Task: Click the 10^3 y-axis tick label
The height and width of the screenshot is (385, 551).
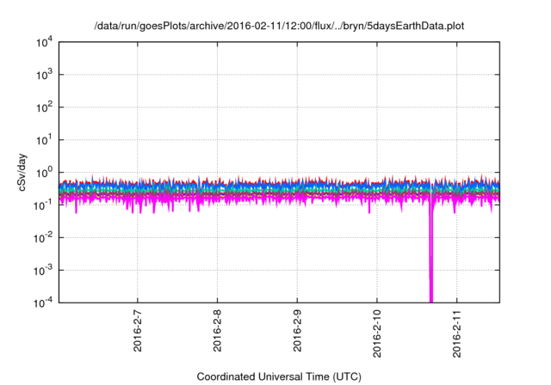Action: (45, 75)
